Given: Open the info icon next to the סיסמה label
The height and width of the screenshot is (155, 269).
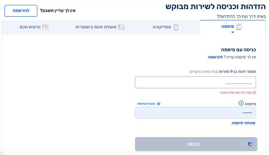Looking at the screenshot, I should coord(241,103).
